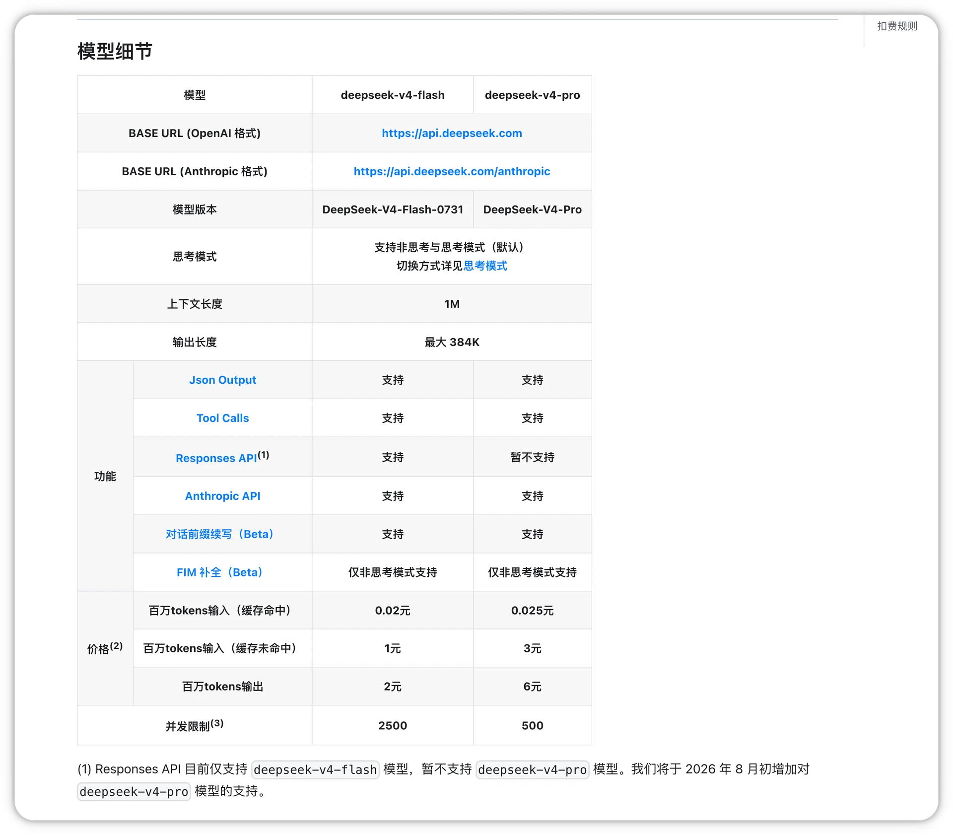953x835 pixels.
Task: Click 仅非思考模式支持 under deepseek-v4-flash
Action: point(393,572)
